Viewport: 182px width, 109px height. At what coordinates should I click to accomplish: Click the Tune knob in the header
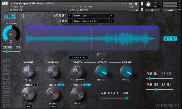pyautogui.click(x=148, y=4)
